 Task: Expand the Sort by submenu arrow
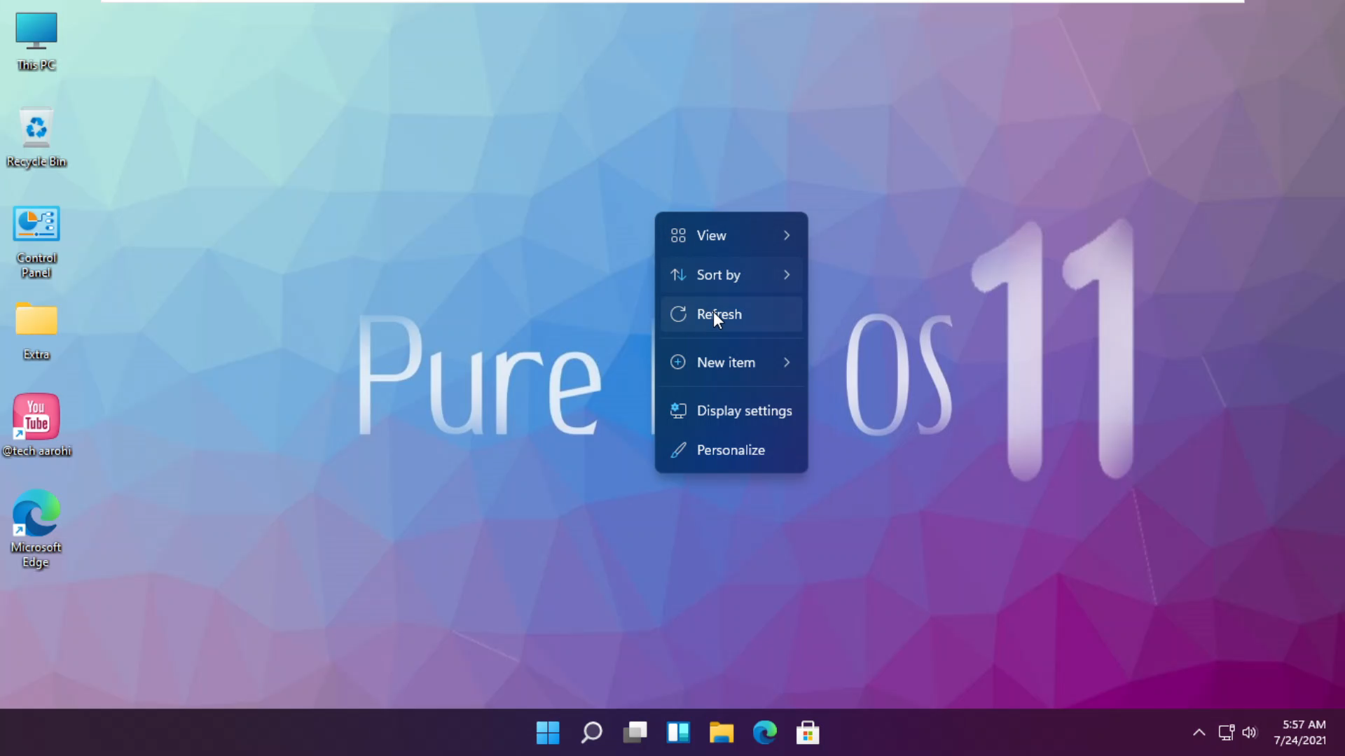coord(787,275)
